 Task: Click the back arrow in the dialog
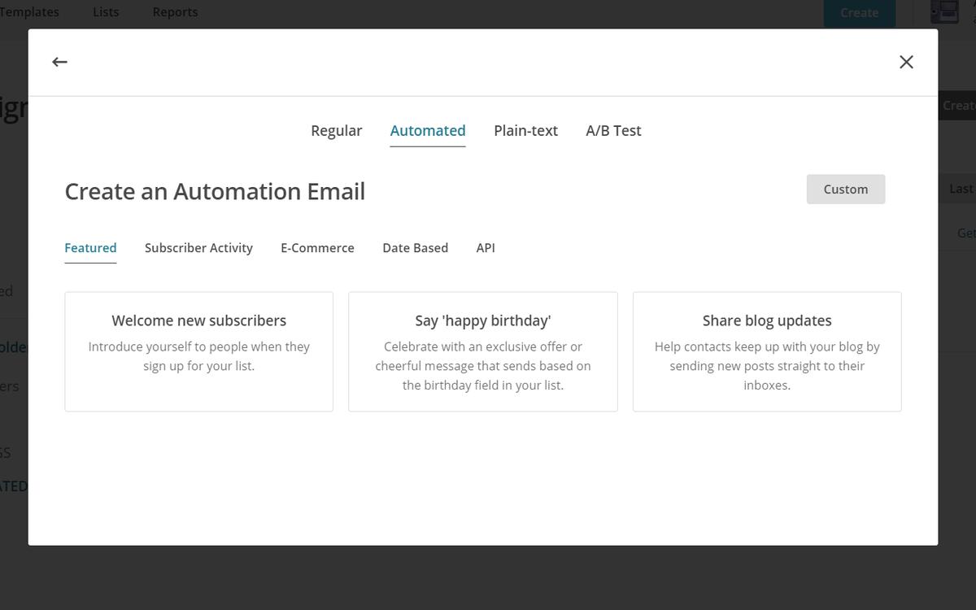pyautogui.click(x=59, y=62)
